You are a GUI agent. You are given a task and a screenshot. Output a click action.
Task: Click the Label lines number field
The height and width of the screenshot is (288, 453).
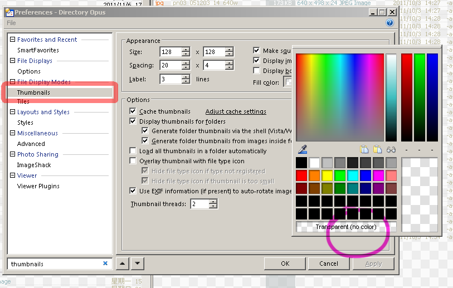(x=171, y=79)
